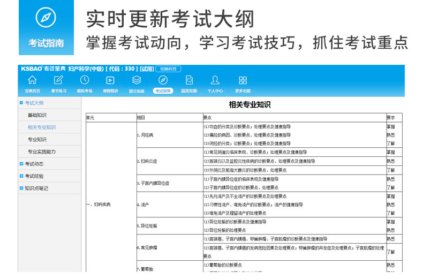
Task: Click 闭经的分类 row text
Action: (247, 143)
